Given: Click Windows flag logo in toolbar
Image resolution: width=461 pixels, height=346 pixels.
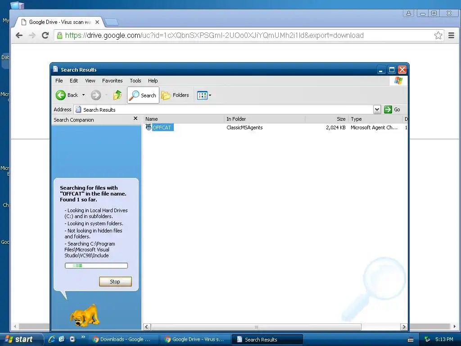Looking at the screenshot, I should point(398,80).
